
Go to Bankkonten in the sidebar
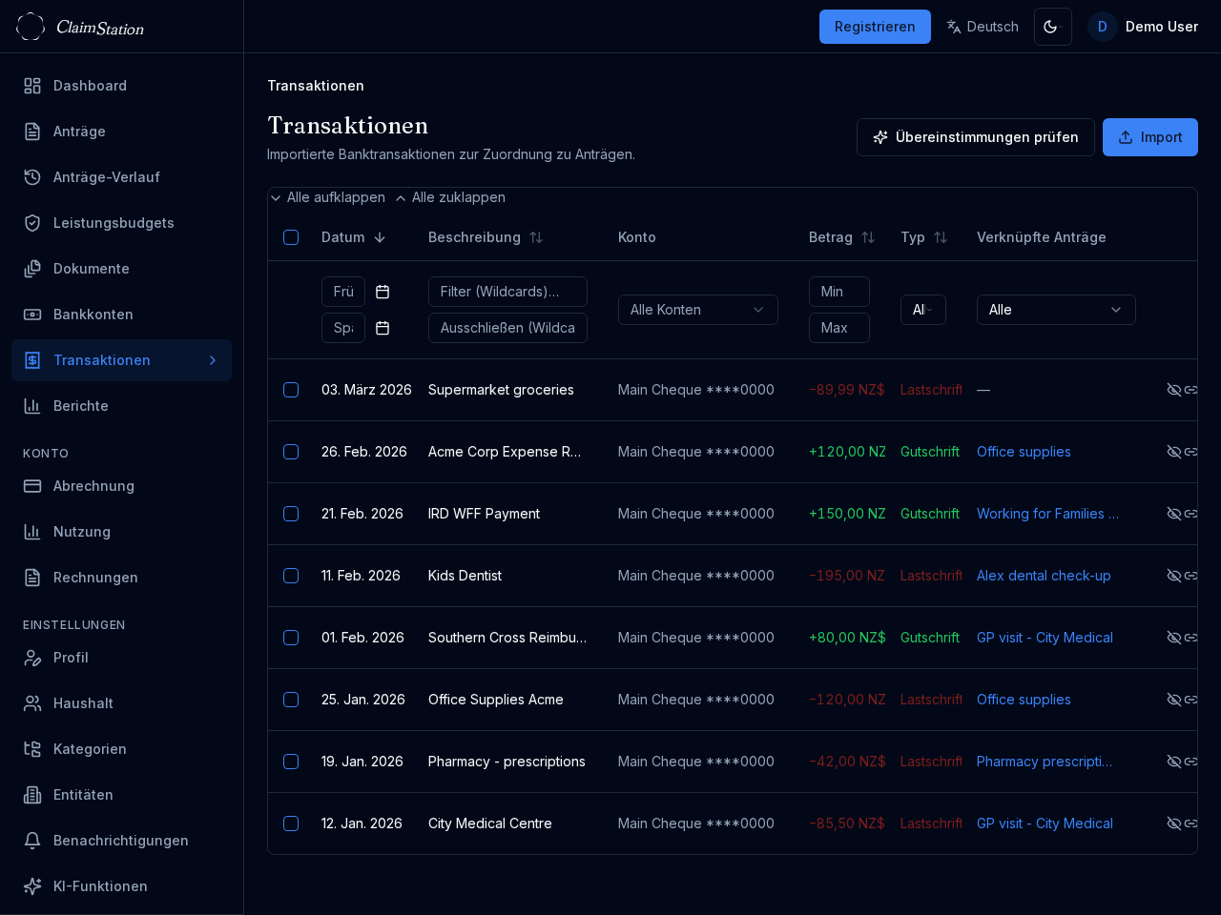(93, 315)
